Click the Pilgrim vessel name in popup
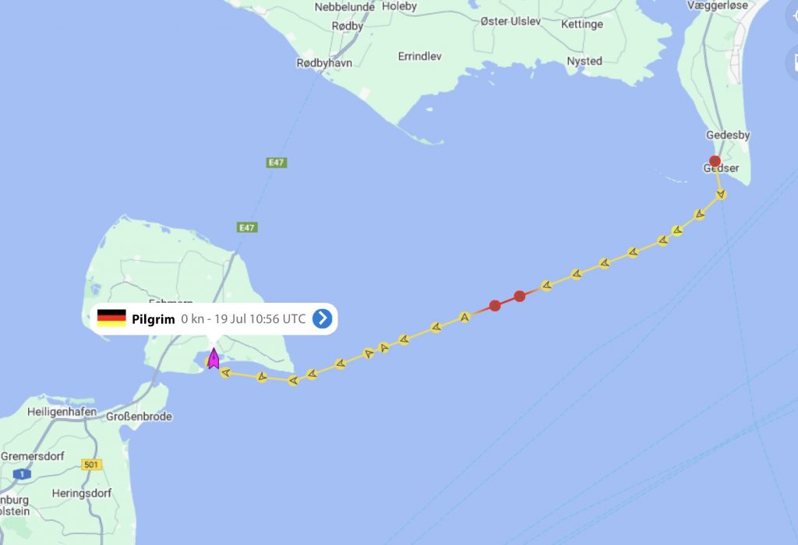The height and width of the screenshot is (545, 798). (x=154, y=318)
